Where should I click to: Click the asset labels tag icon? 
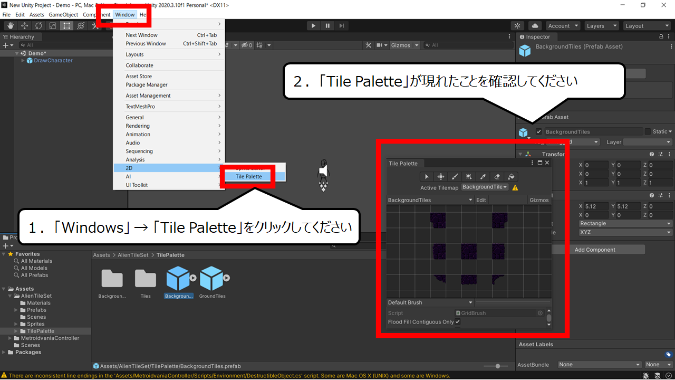pos(668,355)
